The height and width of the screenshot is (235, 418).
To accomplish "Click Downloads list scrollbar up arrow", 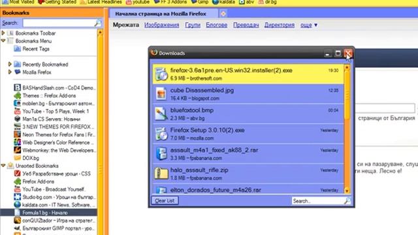I will [x=347, y=68].
